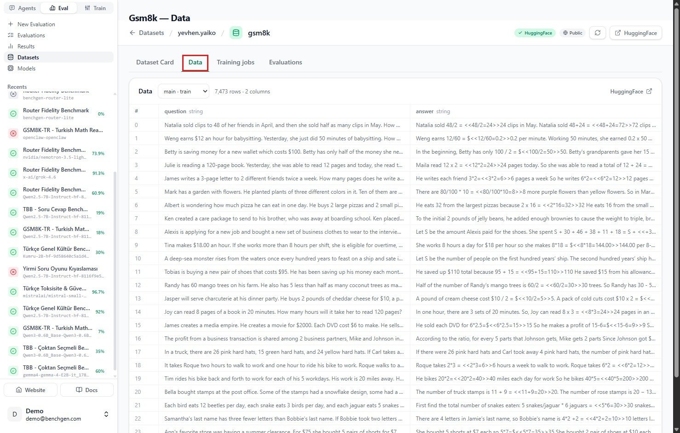Image resolution: width=680 pixels, height=433 pixels.
Task: Click the HuggingFace external link in Data panel
Action: [x=631, y=92]
